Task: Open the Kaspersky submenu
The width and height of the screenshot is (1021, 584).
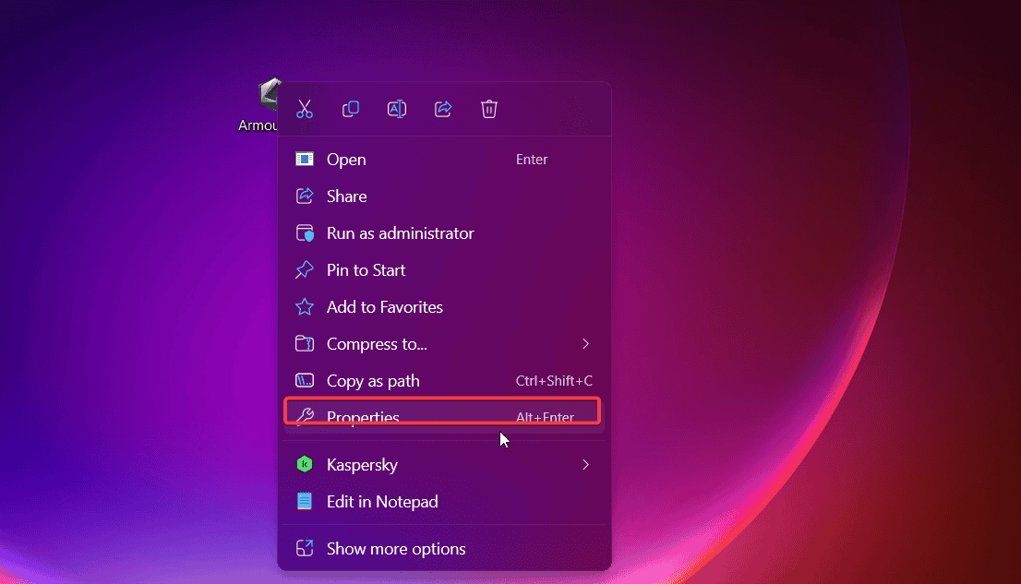Action: 444,465
